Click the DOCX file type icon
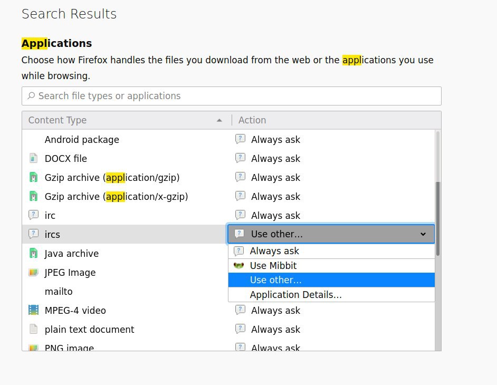 (x=33, y=158)
